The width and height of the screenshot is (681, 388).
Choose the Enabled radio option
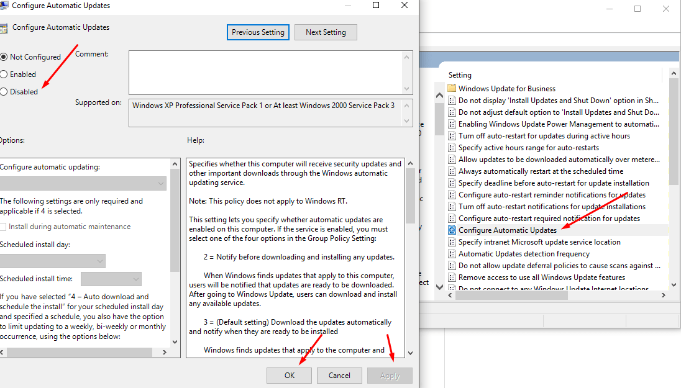click(x=4, y=74)
